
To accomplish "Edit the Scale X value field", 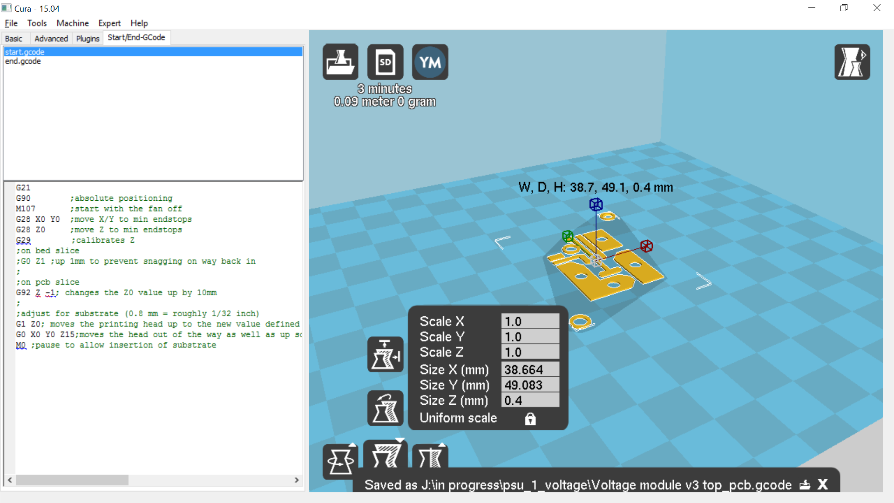I will [530, 320].
